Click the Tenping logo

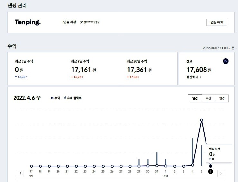(28, 22)
